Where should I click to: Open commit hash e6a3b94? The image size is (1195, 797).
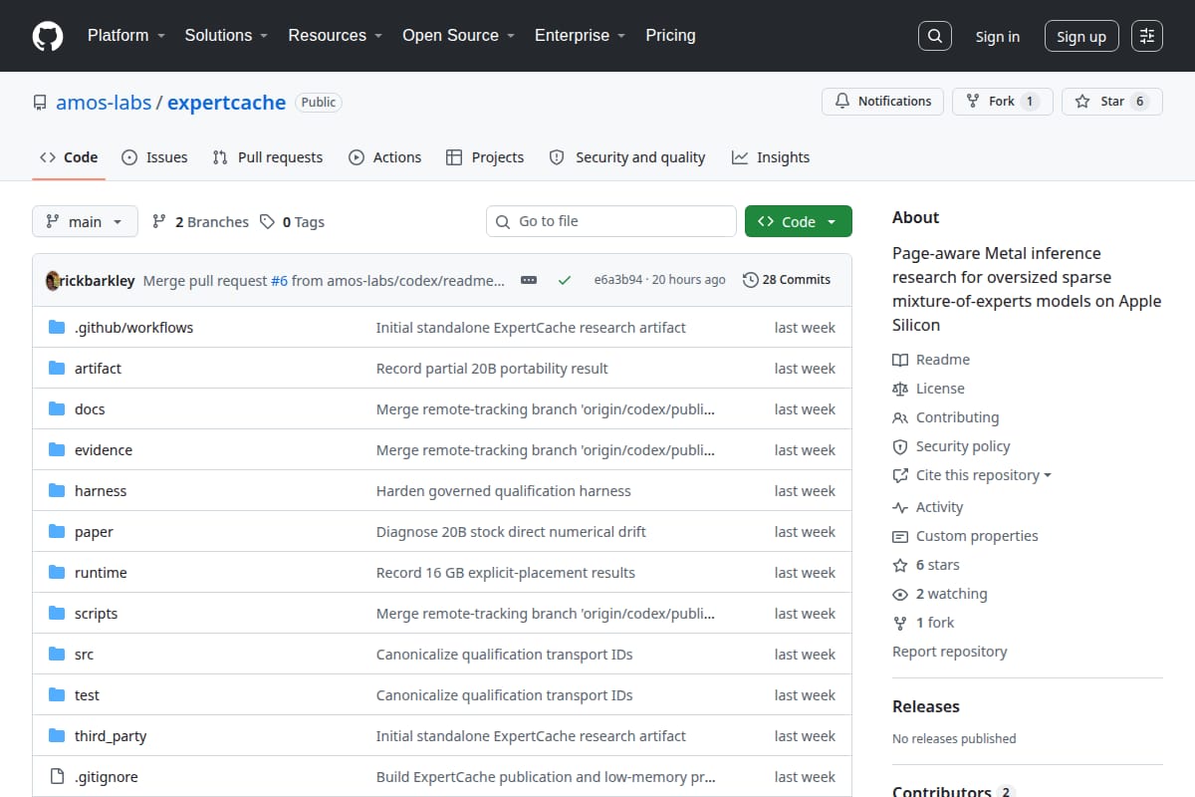coord(618,280)
